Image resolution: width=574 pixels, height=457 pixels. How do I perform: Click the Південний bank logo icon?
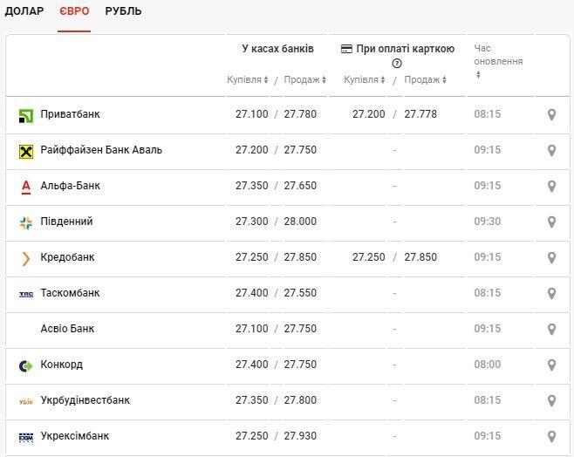26,222
